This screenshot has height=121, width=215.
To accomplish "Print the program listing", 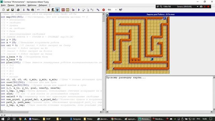I will pos(18,10).
